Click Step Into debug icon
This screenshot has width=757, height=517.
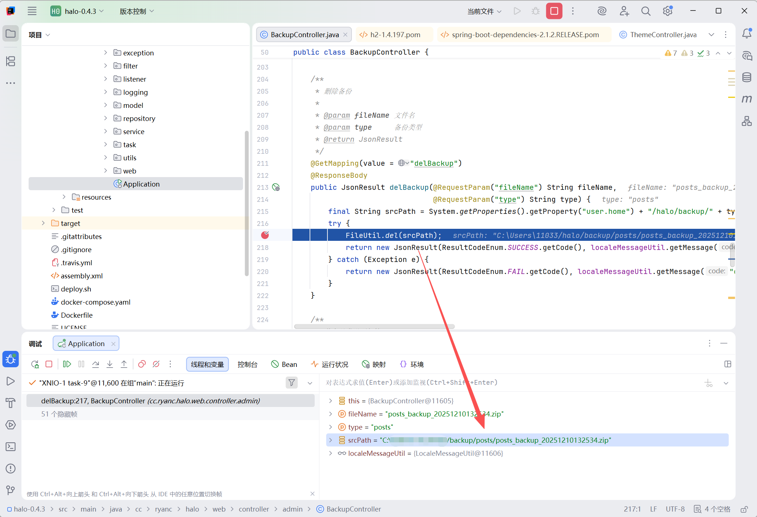110,364
